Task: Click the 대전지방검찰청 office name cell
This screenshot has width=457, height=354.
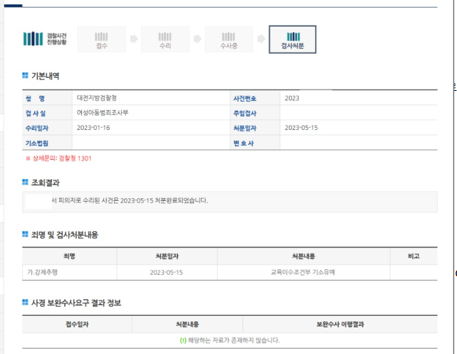Action: tap(101, 98)
